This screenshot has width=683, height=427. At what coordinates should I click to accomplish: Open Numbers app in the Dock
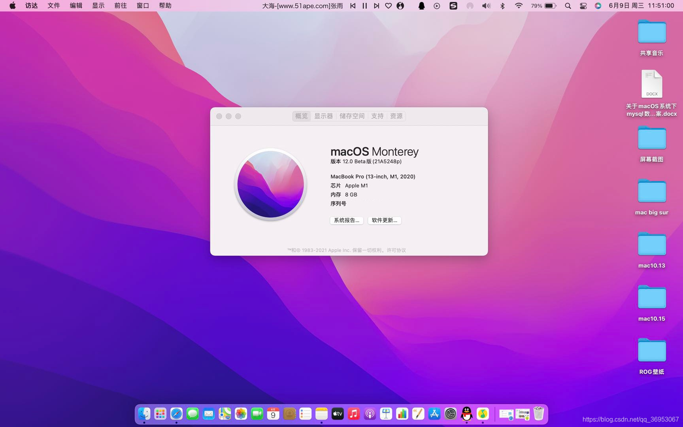[x=402, y=414]
